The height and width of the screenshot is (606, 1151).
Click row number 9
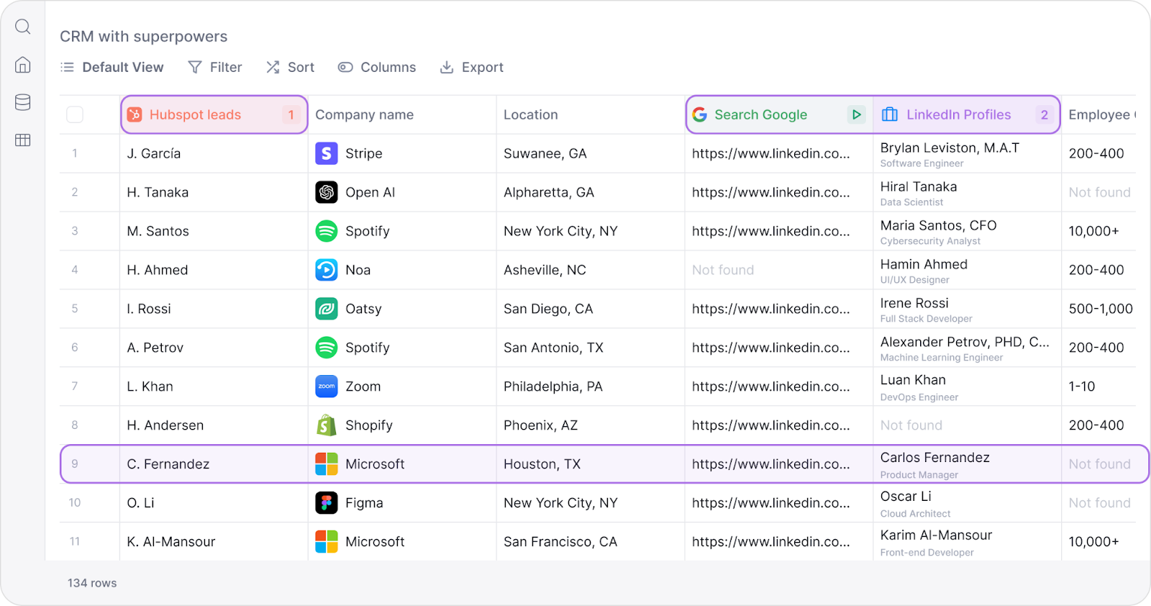pos(75,464)
